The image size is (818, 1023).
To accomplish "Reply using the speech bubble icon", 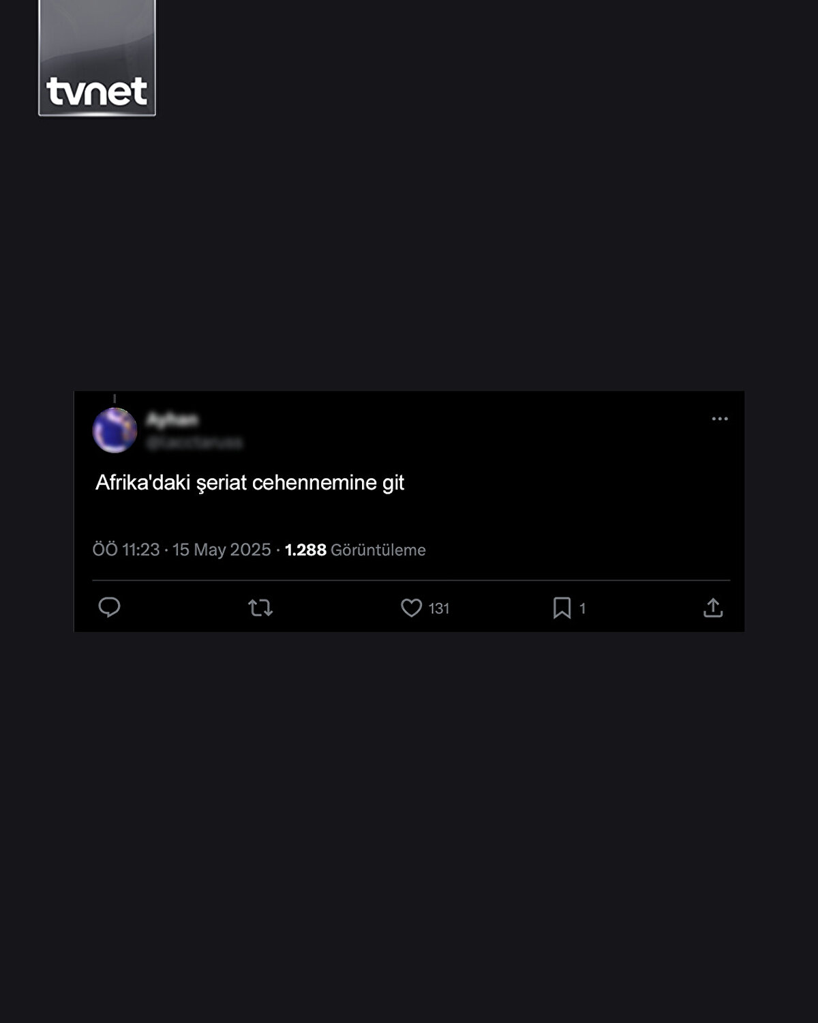I will coord(109,607).
